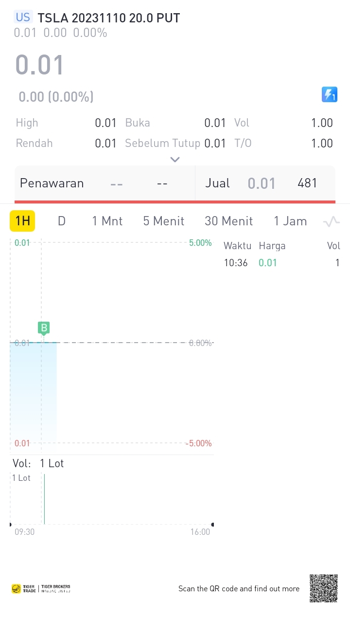
Task: Open the chart indicator wave icon
Action: point(332,221)
